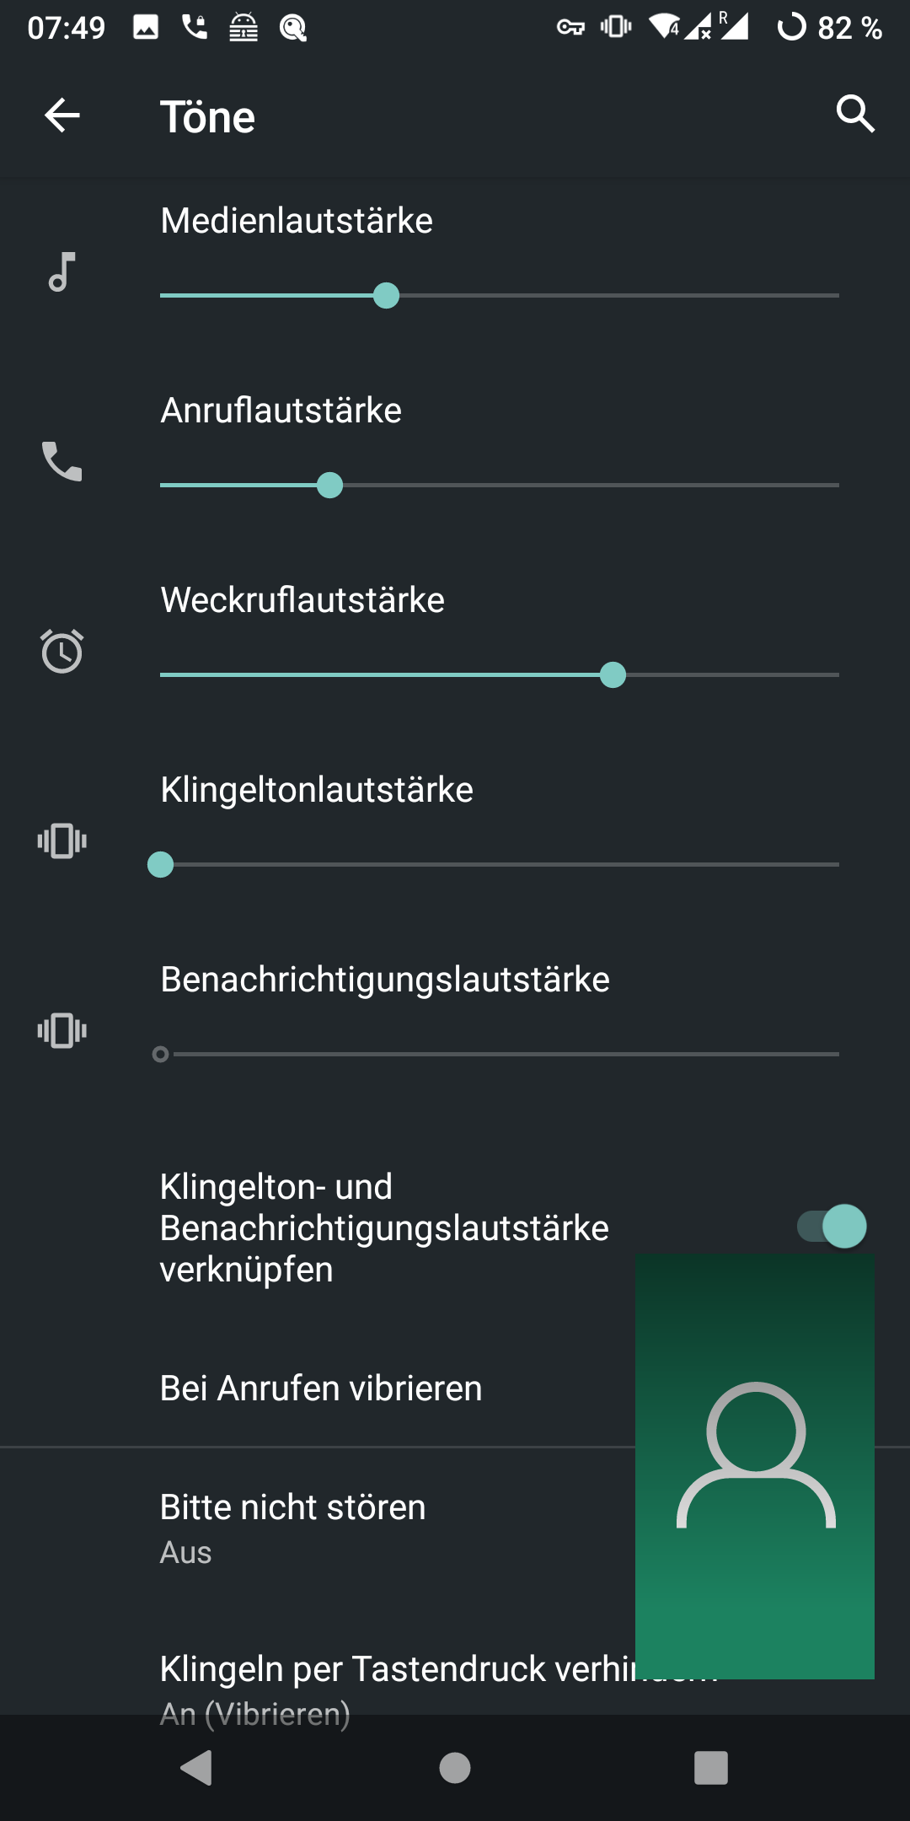Tap the vibrate icon beside Benachrichtigungslautstärke
This screenshot has width=910, height=1821.
[62, 1030]
